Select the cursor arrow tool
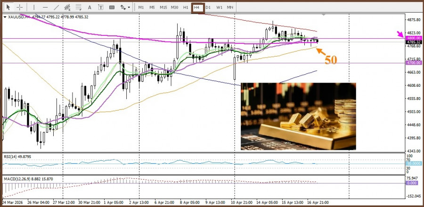Image resolution: width=424 pixels, height=207 pixels. click(8, 7)
